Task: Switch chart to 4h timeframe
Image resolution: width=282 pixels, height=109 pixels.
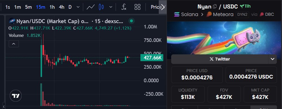Action: point(62,7)
